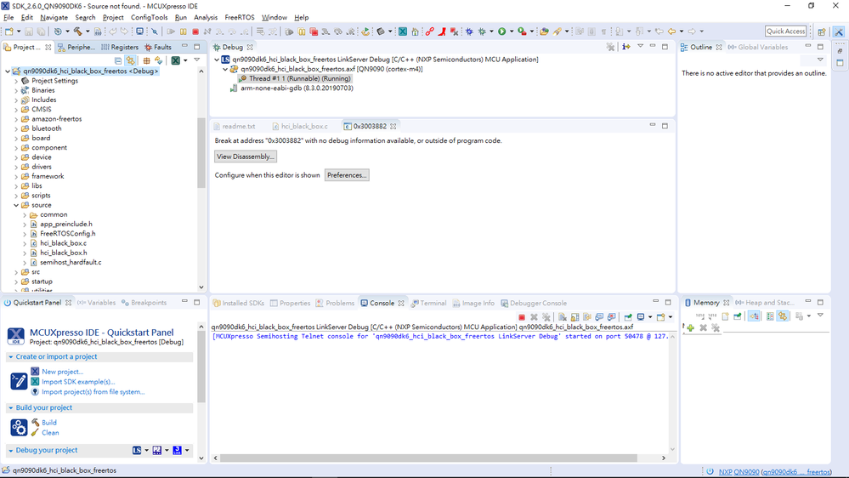The image size is (849, 478).
Task: Switch to the Faults tab
Action: click(157, 47)
